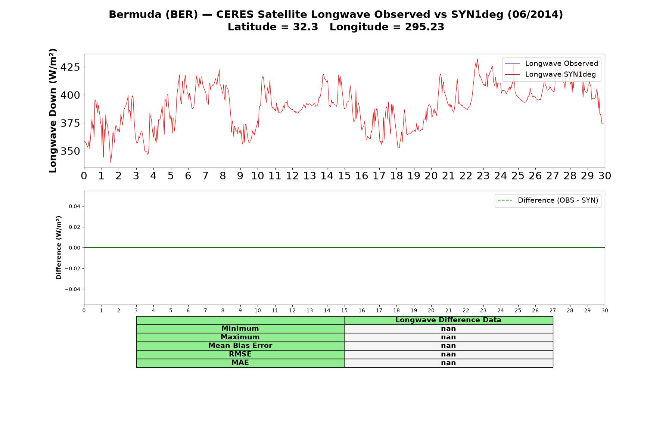Click the red SYN1deg legend line swatch

pos(512,74)
